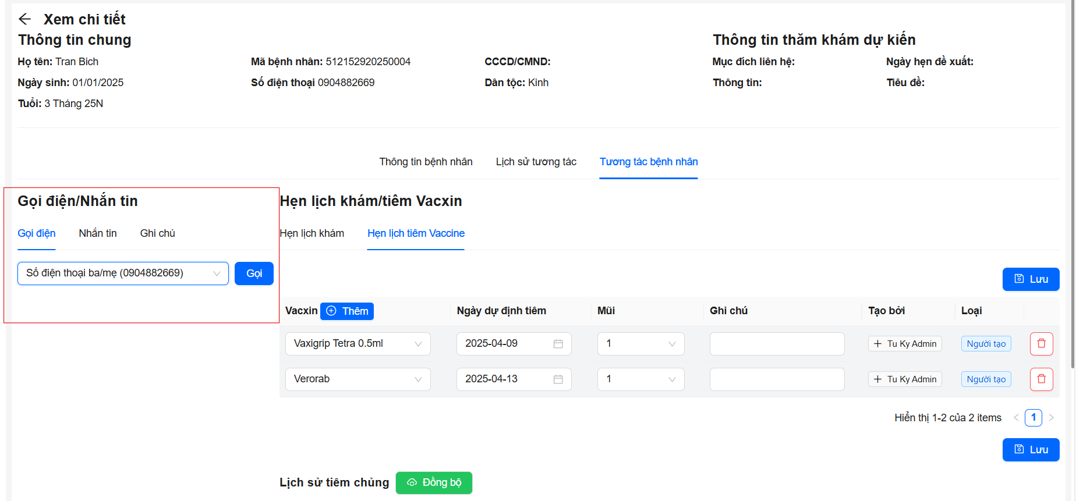
Task: Select the Nhắn tin tab
Action: [x=98, y=233]
